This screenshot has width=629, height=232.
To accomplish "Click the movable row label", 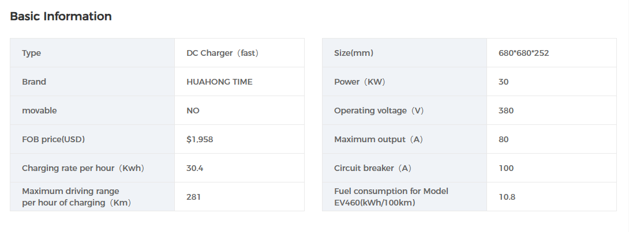I will pos(39,111).
